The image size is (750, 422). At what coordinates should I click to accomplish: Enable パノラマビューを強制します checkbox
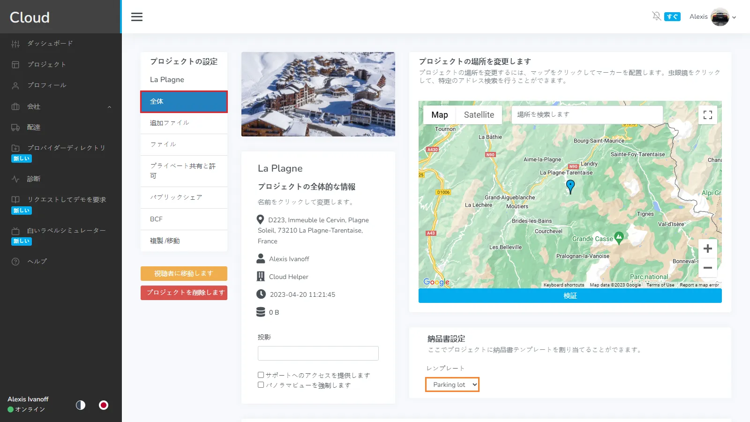click(261, 385)
